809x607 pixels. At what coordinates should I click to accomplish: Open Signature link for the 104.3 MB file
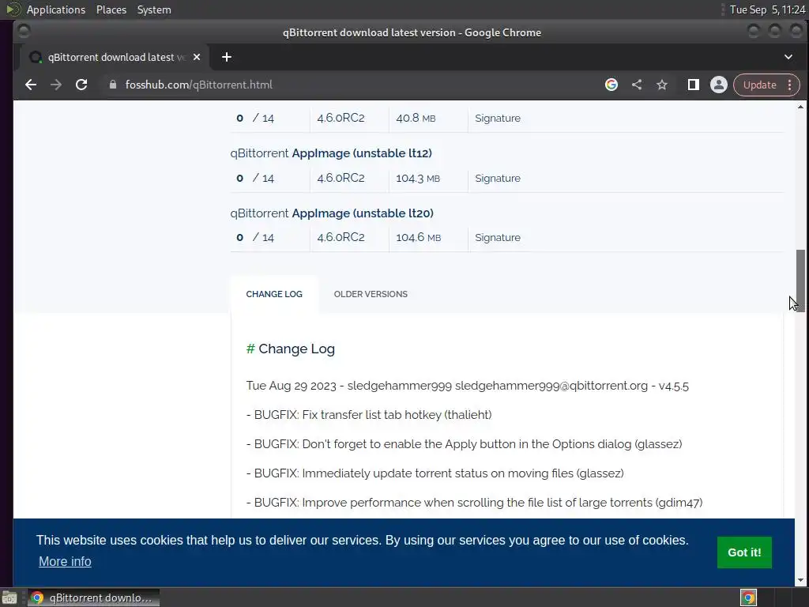498,178
